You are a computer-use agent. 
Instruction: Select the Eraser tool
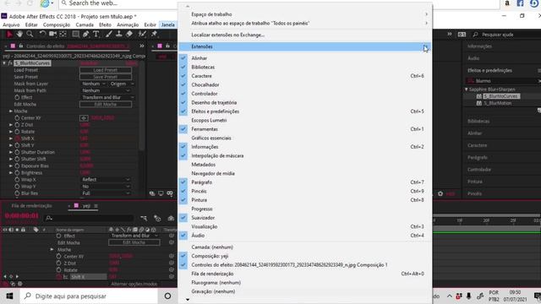[x=129, y=34]
